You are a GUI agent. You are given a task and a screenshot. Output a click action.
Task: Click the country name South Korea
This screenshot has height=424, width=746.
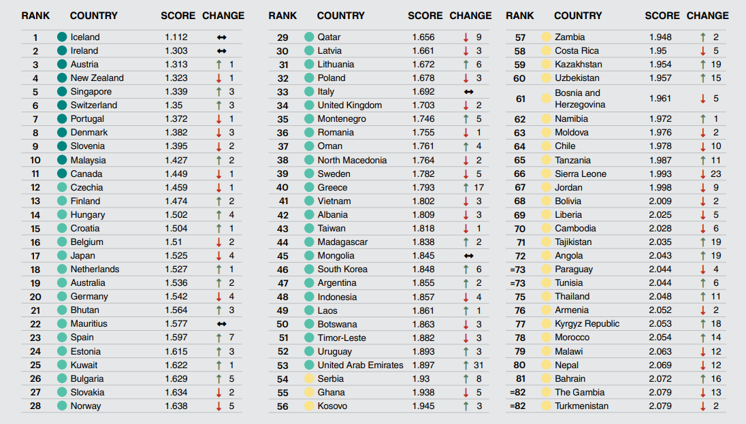(342, 269)
